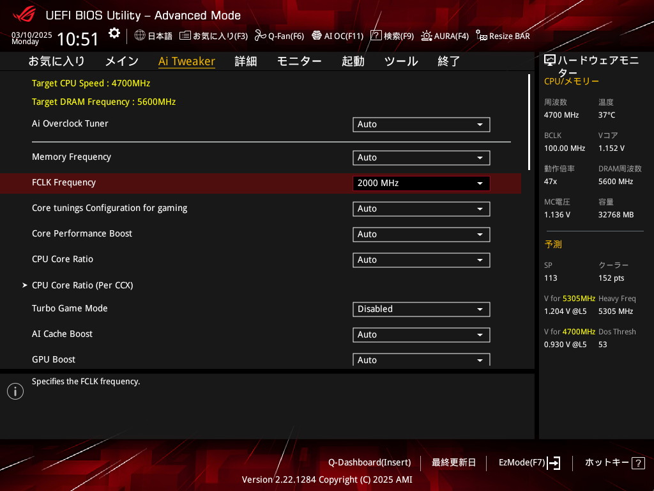
Task: Switch to the 詳細 tab
Action: [x=246, y=61]
